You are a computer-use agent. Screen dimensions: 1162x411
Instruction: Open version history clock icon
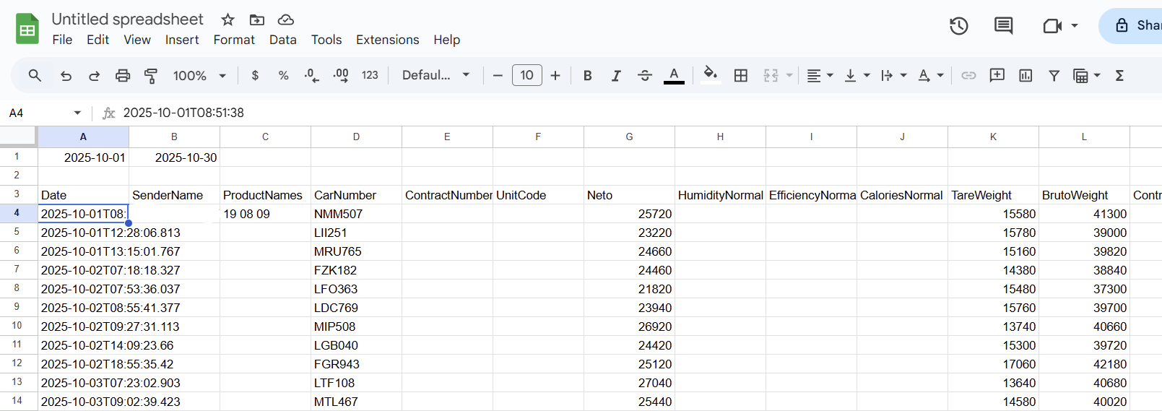coord(958,26)
